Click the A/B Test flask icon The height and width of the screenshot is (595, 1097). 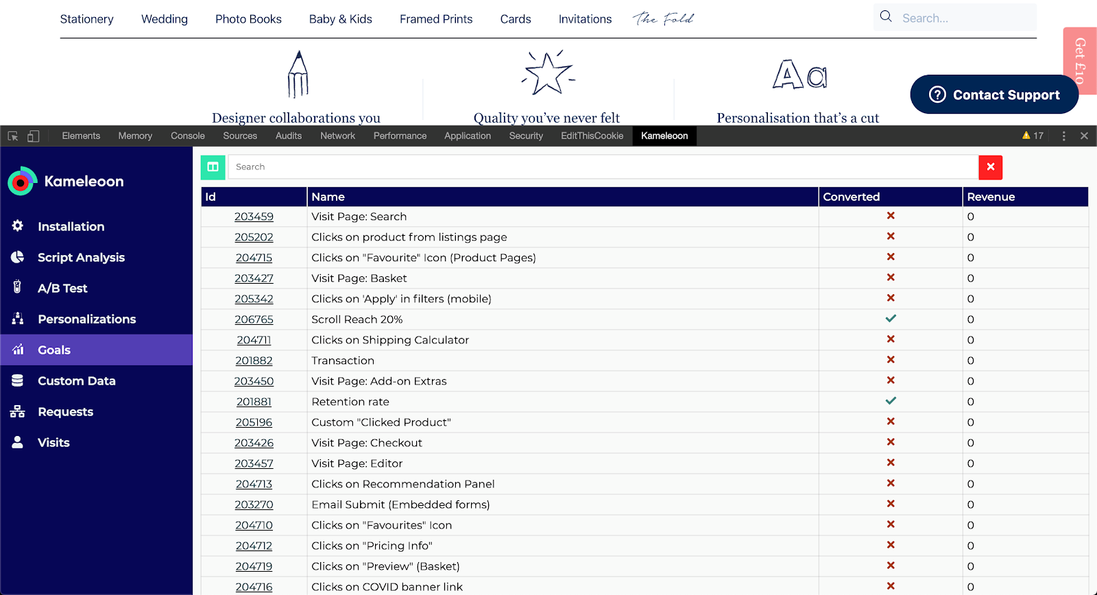[18, 287]
